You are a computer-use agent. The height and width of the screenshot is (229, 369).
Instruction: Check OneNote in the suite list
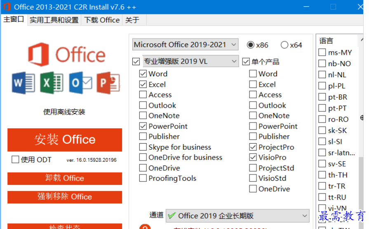tap(143, 116)
